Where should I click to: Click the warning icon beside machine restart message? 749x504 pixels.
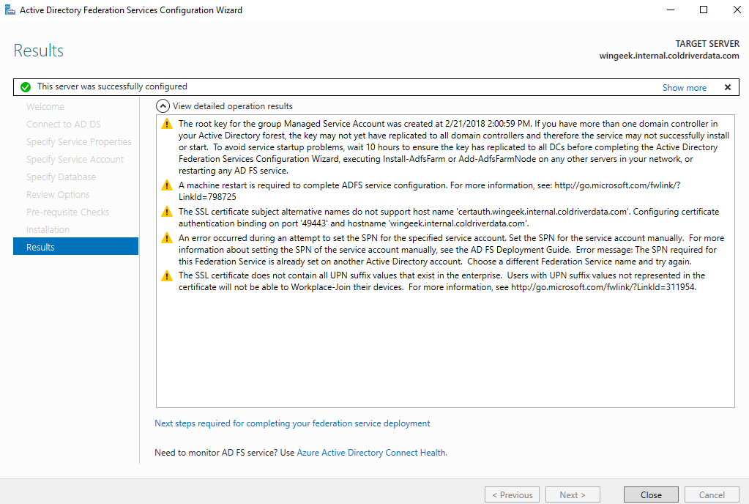[x=167, y=185]
